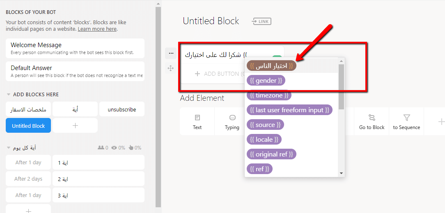445x213 pixels.
Task: Select the unsubscribe block
Action: pyautogui.click(x=122, y=109)
